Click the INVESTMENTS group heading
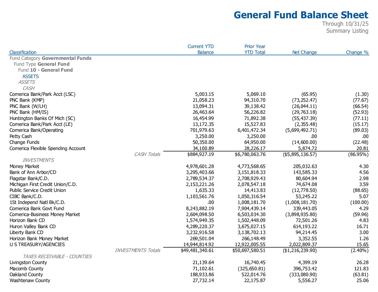Screen dimensions: 378x292 pyautogui.click(x=38, y=160)
